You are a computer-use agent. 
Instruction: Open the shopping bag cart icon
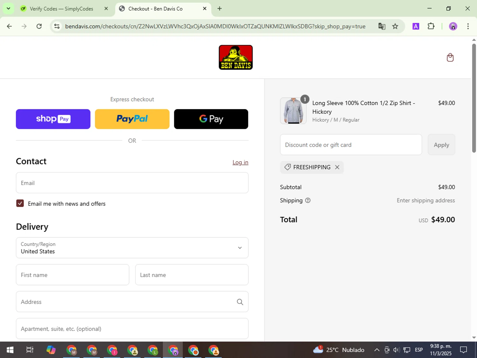[450, 58]
